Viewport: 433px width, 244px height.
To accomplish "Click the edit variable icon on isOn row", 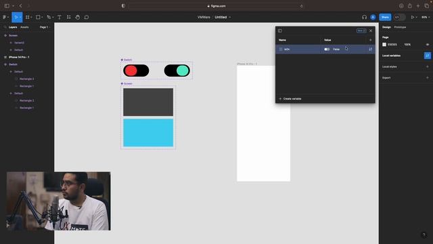I will (370, 49).
